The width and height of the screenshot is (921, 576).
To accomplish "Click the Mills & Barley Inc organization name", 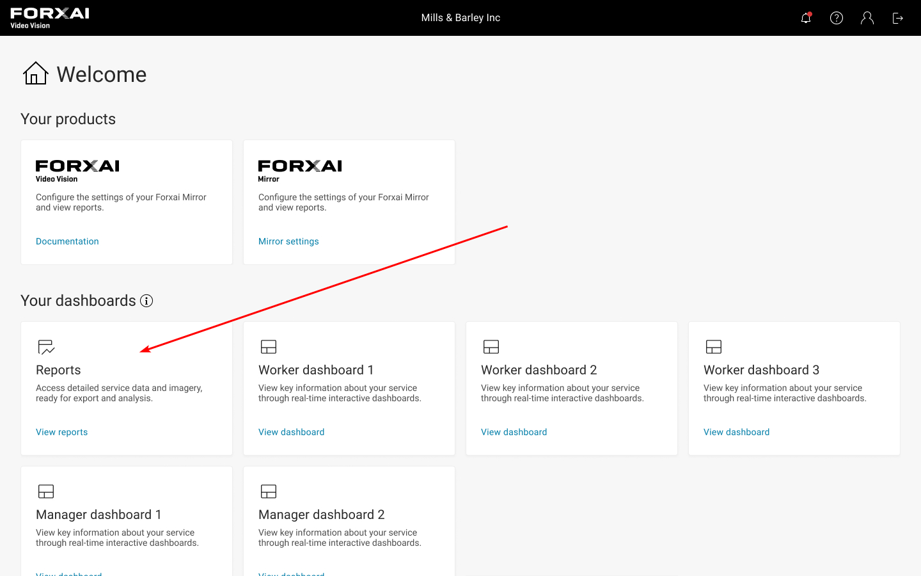I will tap(460, 18).
